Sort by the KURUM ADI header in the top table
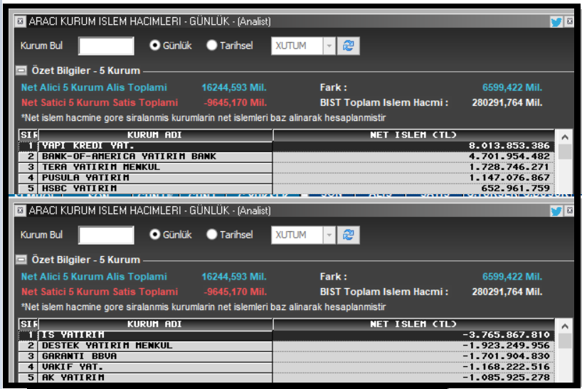Screen dimensions: 582x389 (155, 135)
